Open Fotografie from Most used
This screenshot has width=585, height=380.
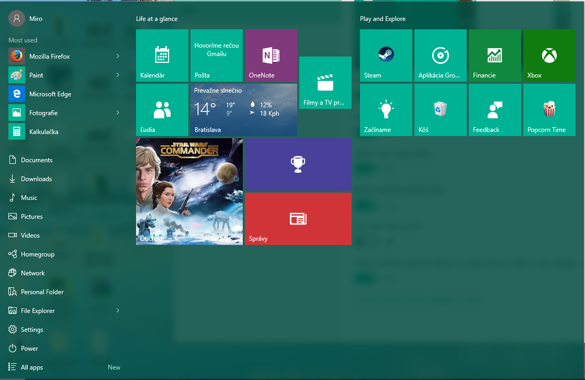65,113
